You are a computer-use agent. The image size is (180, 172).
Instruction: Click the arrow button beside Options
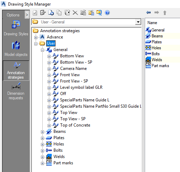[x=27, y=15]
